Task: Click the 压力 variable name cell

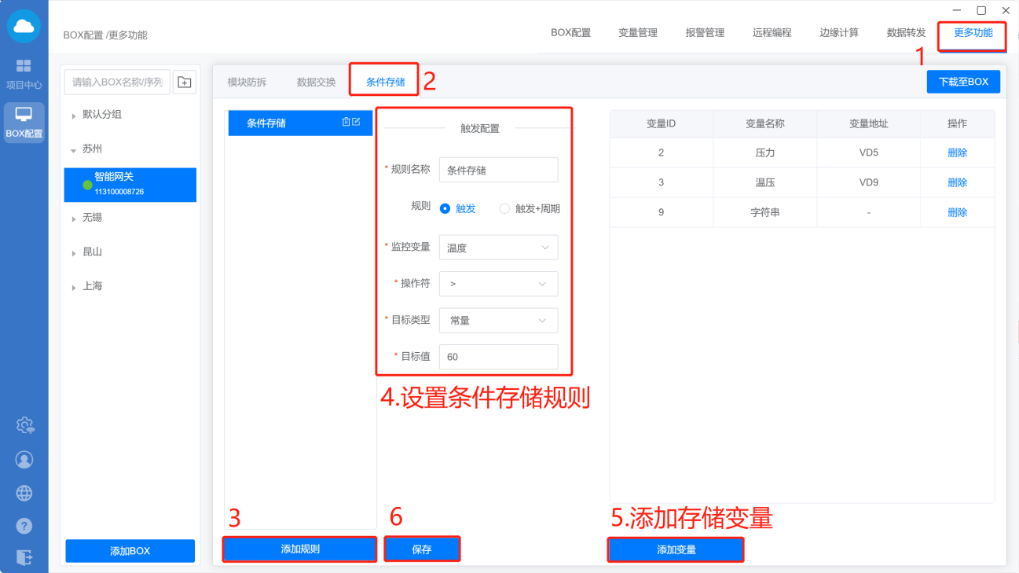Action: pos(765,152)
